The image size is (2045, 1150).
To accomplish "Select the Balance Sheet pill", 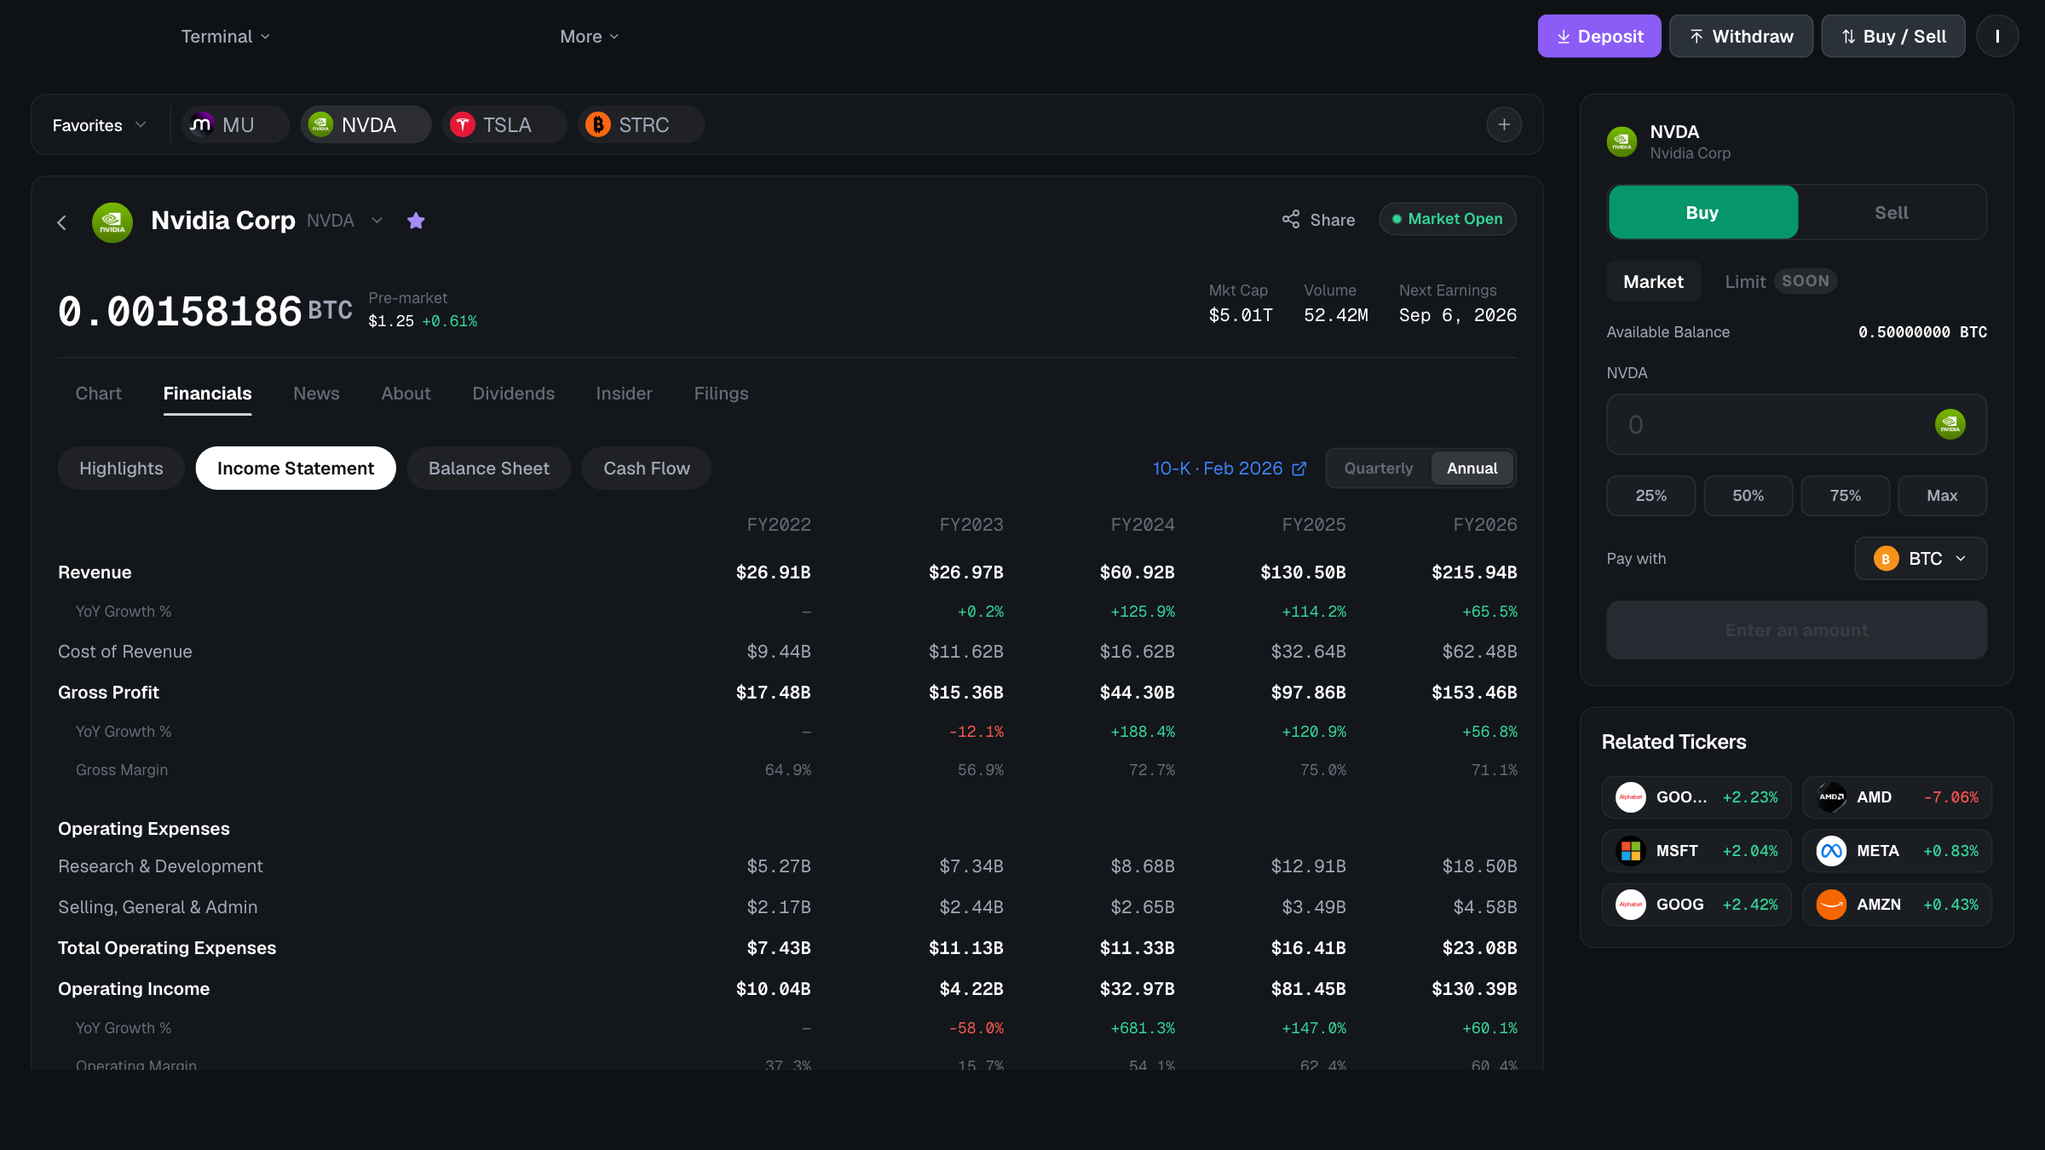I will 488,468.
